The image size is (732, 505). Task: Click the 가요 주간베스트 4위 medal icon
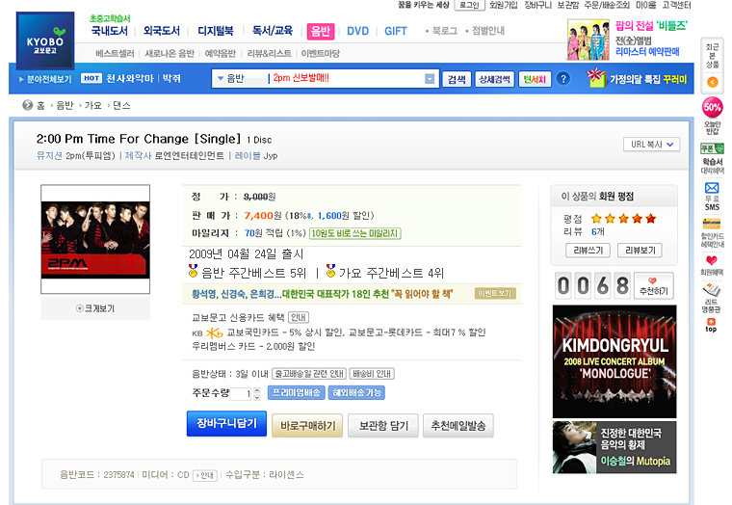coord(331,271)
